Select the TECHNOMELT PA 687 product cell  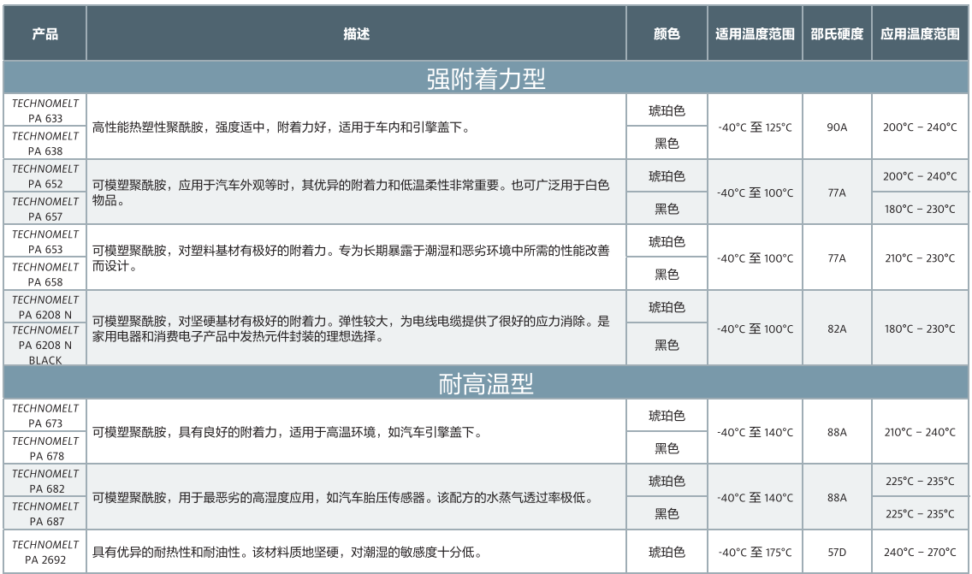point(44,514)
